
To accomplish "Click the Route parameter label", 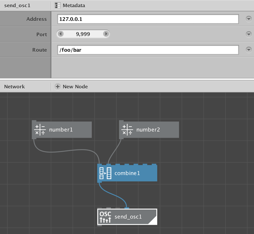I will point(40,50).
